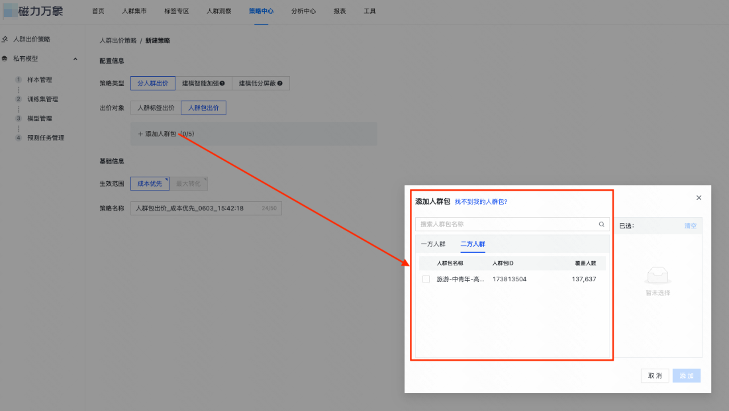The height and width of the screenshot is (411, 729).
Task: Open 标签专区 in top navigation
Action: (176, 11)
